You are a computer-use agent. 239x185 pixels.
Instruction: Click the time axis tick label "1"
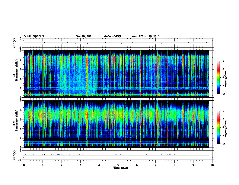43,165
